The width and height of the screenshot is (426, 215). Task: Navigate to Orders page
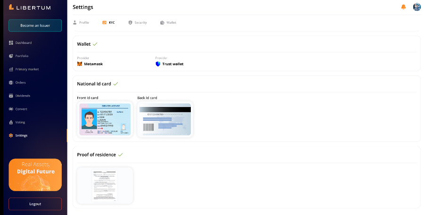[x=20, y=83]
